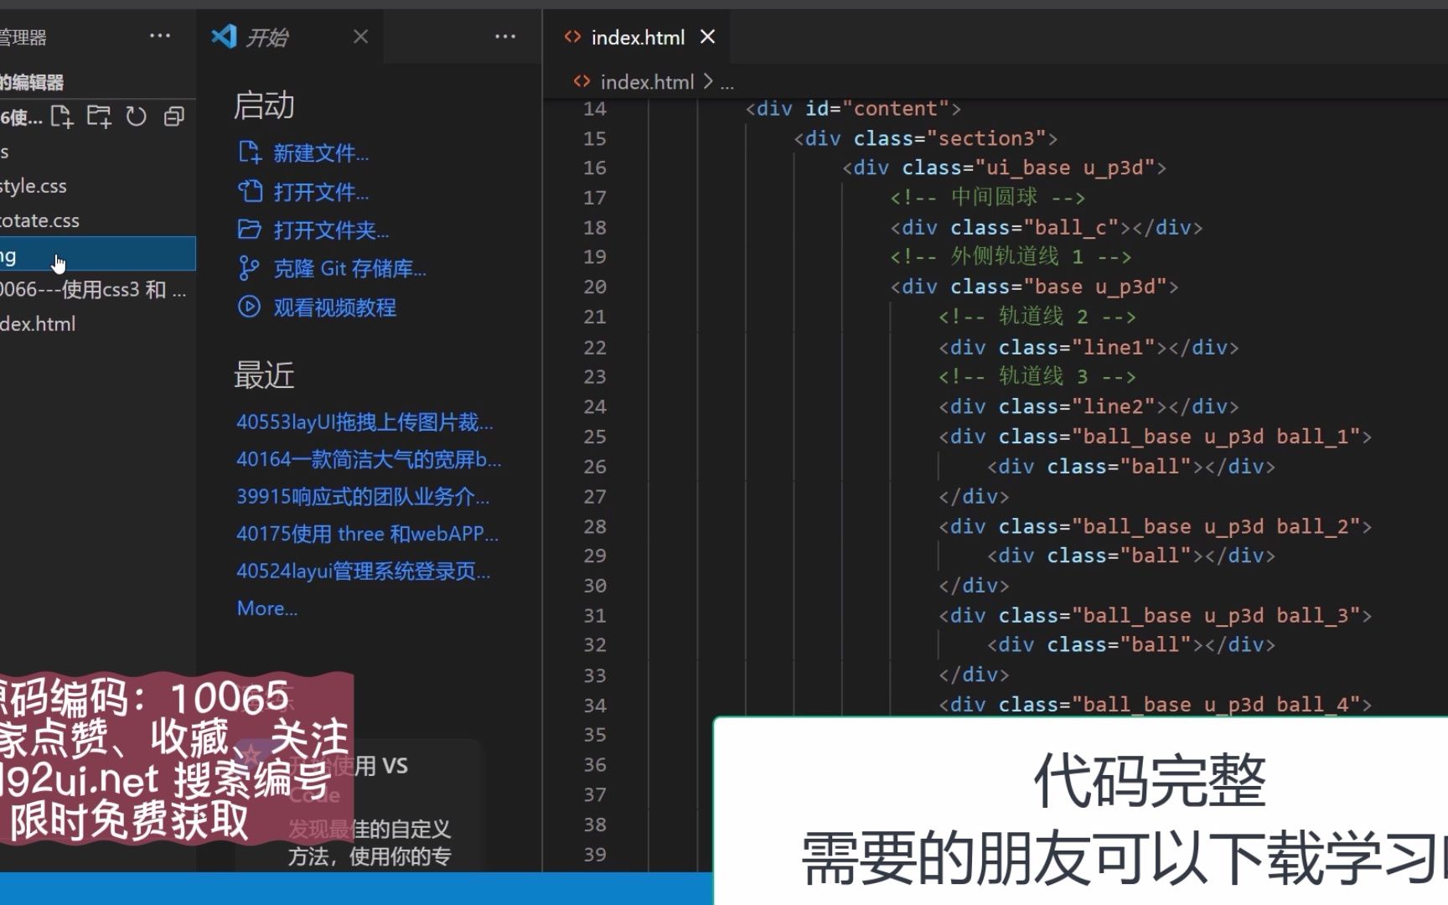1448x905 pixels.
Task: Open recent project 40553layUI拖拽上传图片裁
Action: click(x=365, y=422)
